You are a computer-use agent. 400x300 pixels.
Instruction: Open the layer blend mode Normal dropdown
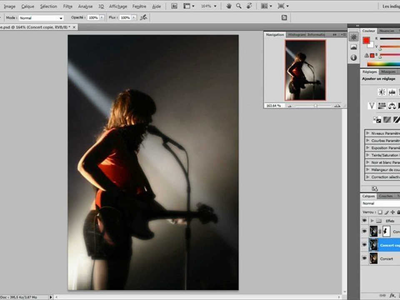coord(381,203)
